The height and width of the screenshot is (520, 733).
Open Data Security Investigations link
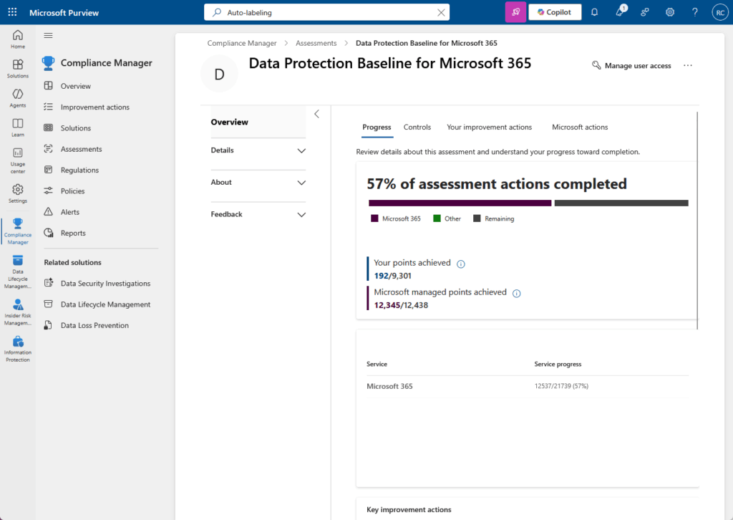105,284
